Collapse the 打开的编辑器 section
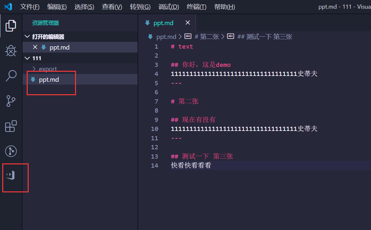Screen dimensions: 371x230 pos(27,36)
